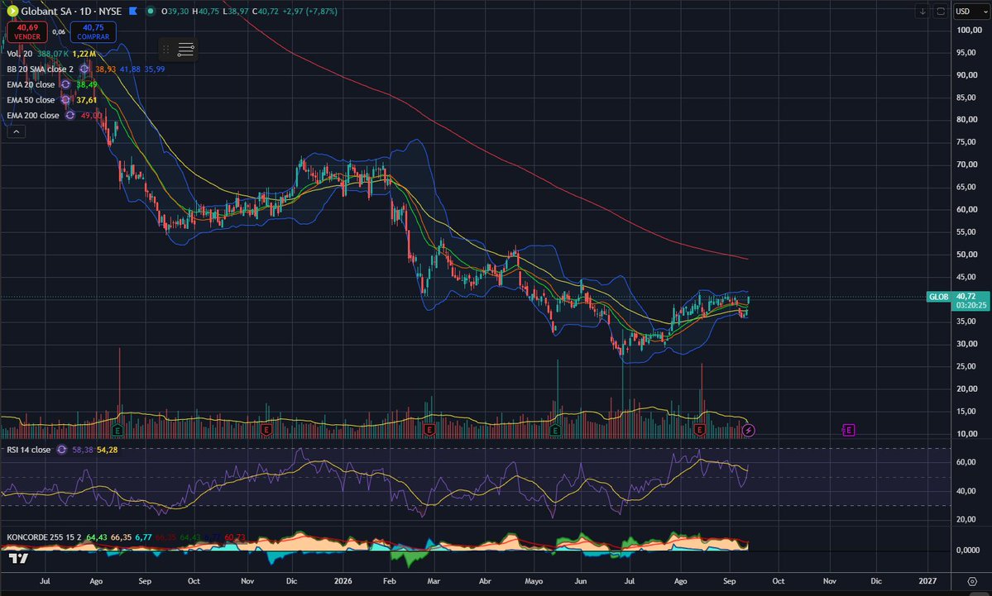Image resolution: width=992 pixels, height=596 pixels.
Task: Click the VENDER 40,69 sell button
Action: coord(27,31)
